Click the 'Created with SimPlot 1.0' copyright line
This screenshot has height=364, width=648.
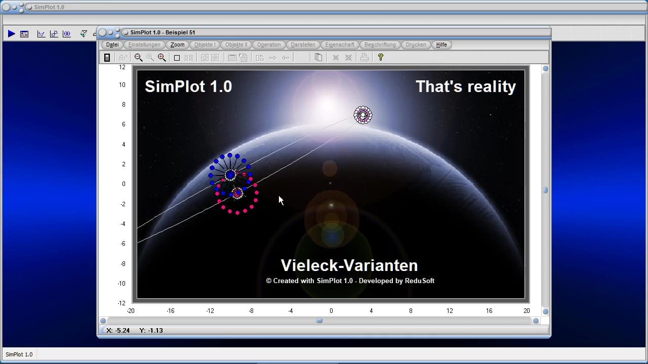[x=350, y=281]
